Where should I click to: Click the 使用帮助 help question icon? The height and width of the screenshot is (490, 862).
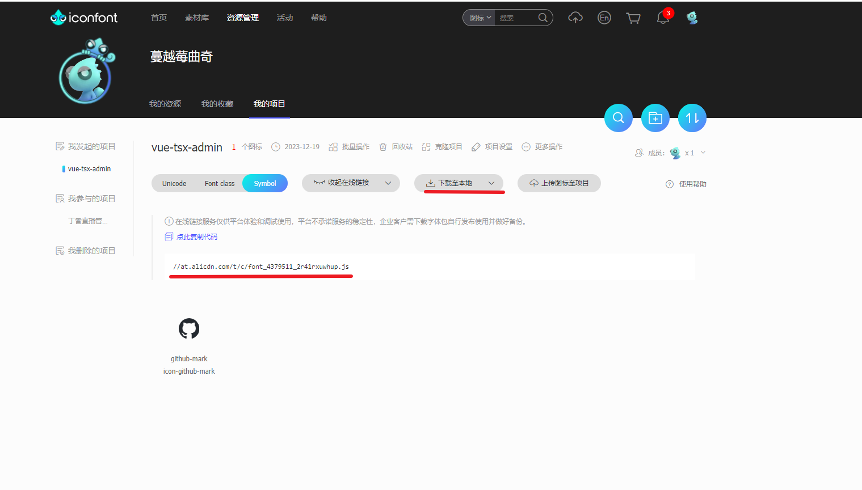(x=670, y=184)
